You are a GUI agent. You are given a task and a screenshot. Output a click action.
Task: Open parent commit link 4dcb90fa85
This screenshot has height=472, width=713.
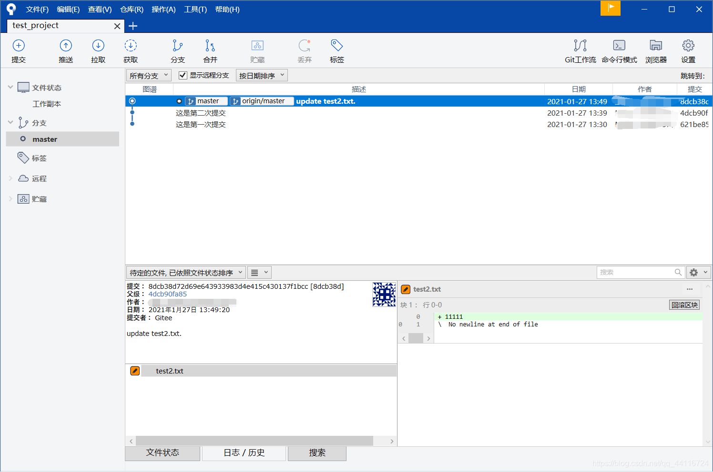point(167,294)
